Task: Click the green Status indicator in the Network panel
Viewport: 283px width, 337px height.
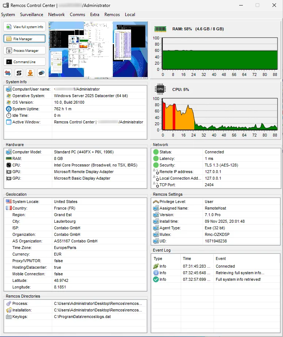Action: (156, 152)
